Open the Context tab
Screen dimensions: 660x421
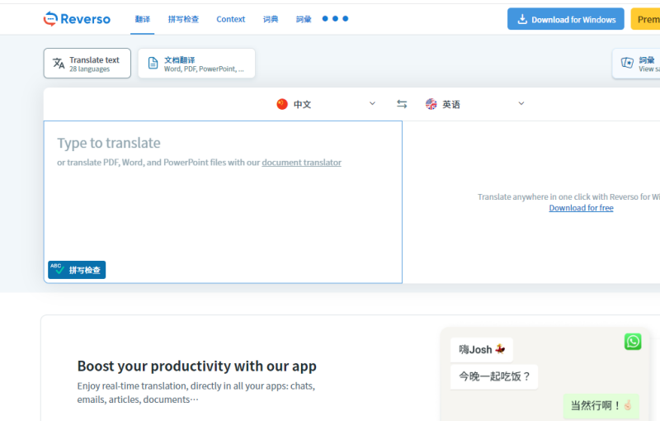[231, 19]
